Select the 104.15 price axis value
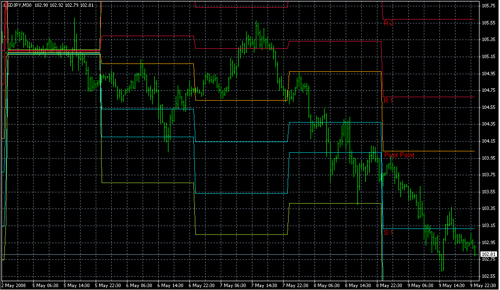This screenshot has width=500, height=290. (488, 141)
